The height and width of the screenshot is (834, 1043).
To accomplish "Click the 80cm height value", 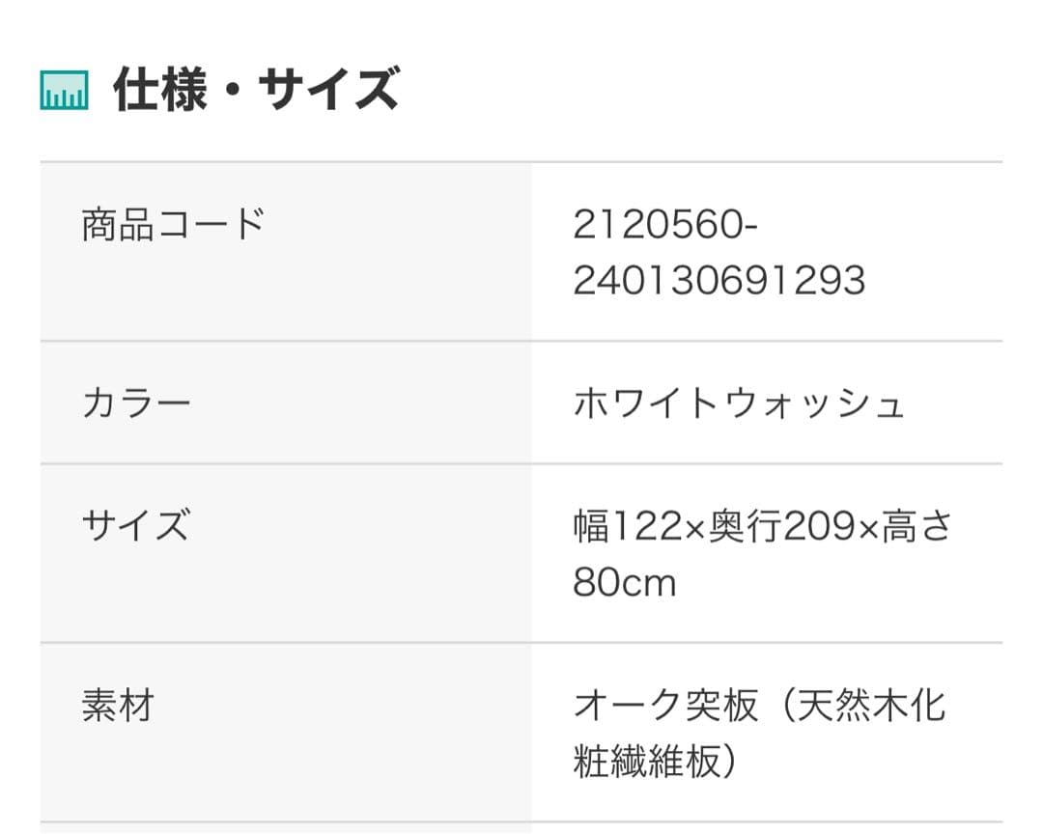I will (624, 583).
